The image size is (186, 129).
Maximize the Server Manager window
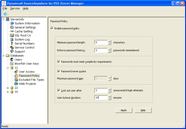[178, 3]
